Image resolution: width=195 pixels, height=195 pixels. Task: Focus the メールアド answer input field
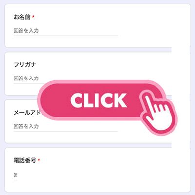click(66, 126)
